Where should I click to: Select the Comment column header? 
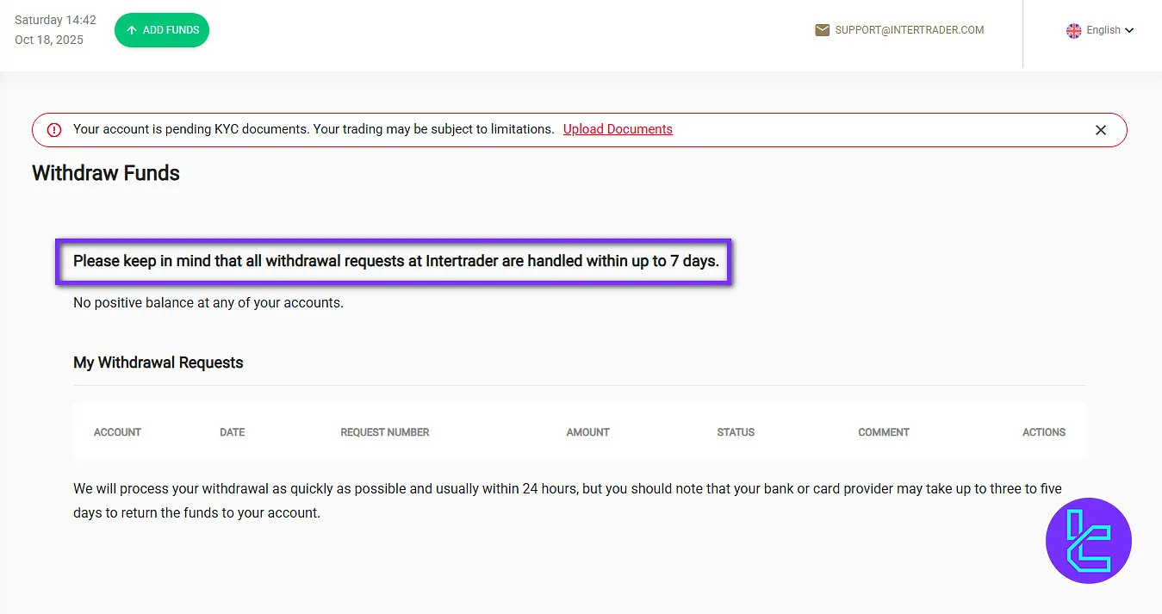pos(884,432)
